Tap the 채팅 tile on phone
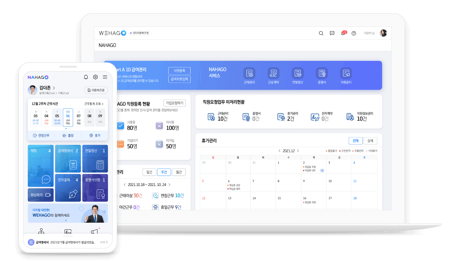This screenshot has width=452, height=261. (41, 166)
